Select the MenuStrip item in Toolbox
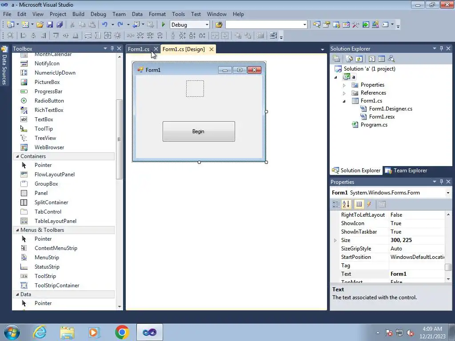455x341 pixels. [x=47, y=258]
